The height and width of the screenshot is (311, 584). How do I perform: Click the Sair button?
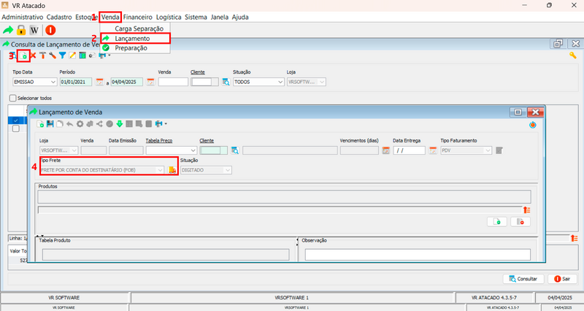click(562, 279)
